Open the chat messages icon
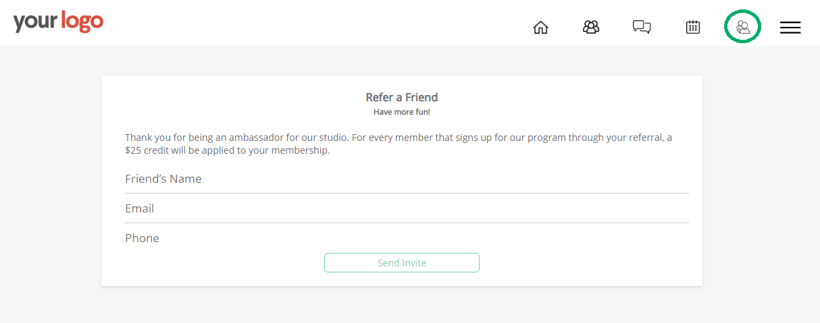Viewport: 820px width, 323px height. 642,27
